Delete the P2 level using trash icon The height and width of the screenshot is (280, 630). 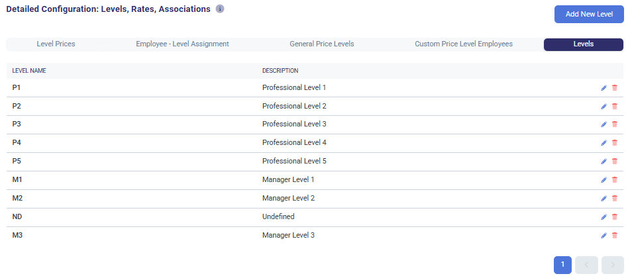(615, 106)
